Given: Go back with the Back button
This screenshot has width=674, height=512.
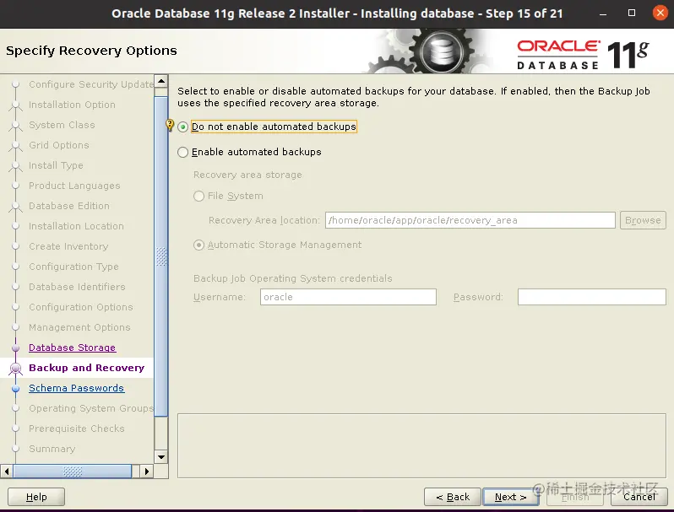Looking at the screenshot, I should coord(453,497).
